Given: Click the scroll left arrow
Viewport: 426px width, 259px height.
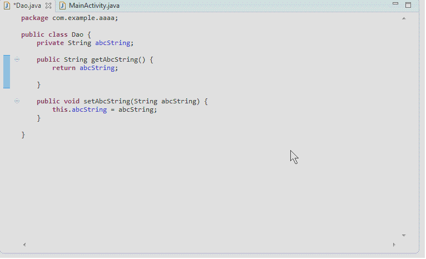Looking at the screenshot, I should [24, 245].
